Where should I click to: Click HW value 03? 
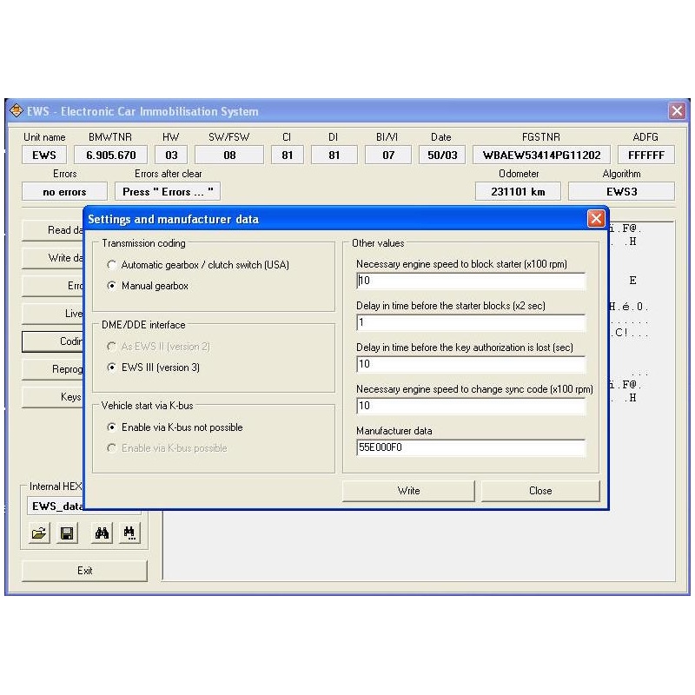[x=171, y=156]
